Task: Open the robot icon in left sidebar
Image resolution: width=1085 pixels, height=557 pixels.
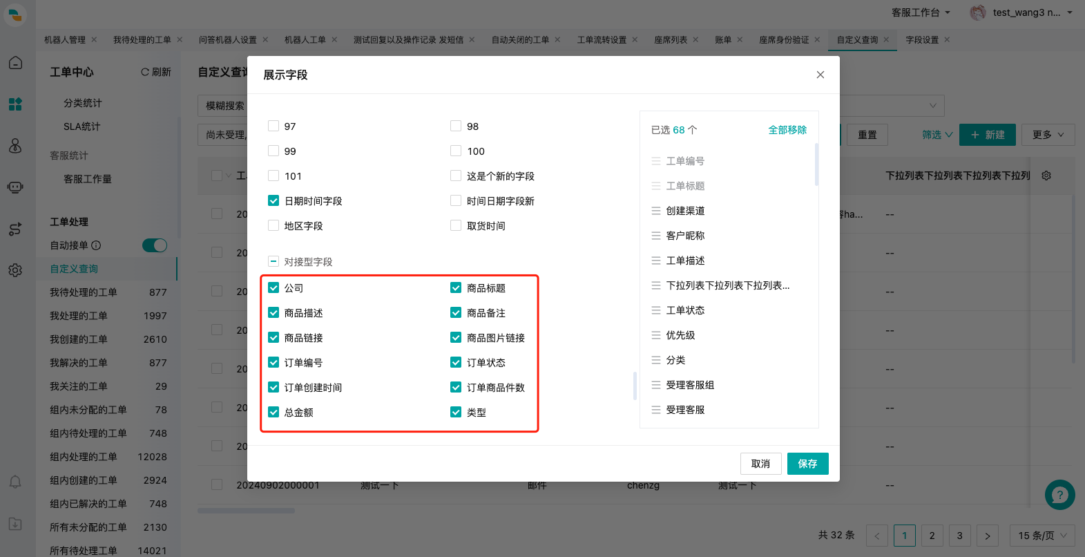Action: coord(15,187)
